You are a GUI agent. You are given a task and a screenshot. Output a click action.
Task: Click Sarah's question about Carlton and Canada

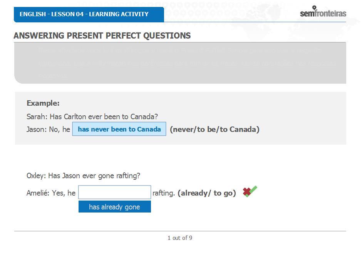[x=92, y=116]
